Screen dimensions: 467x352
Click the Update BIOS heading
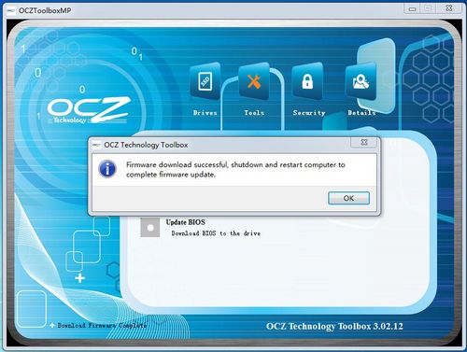tap(186, 222)
